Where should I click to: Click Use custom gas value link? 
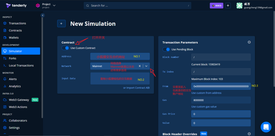[204, 107]
